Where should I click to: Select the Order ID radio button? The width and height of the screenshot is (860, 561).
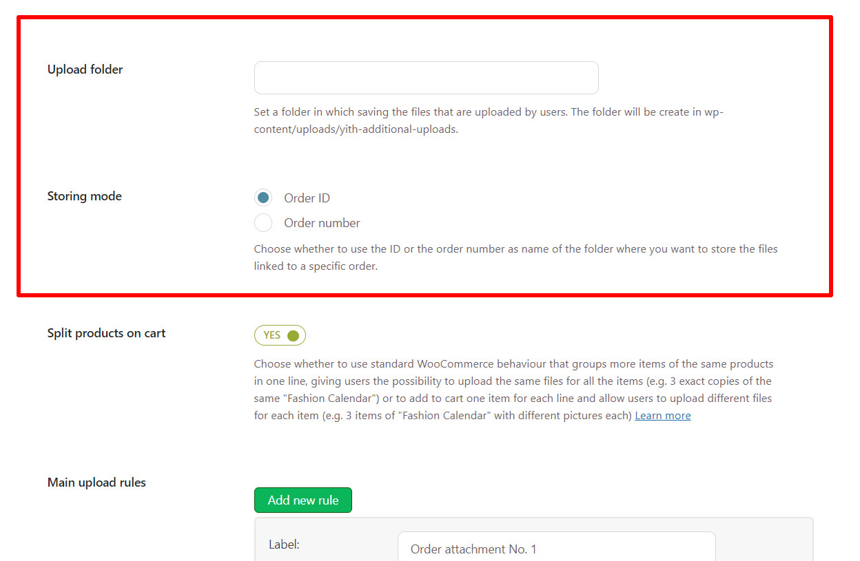click(x=263, y=198)
